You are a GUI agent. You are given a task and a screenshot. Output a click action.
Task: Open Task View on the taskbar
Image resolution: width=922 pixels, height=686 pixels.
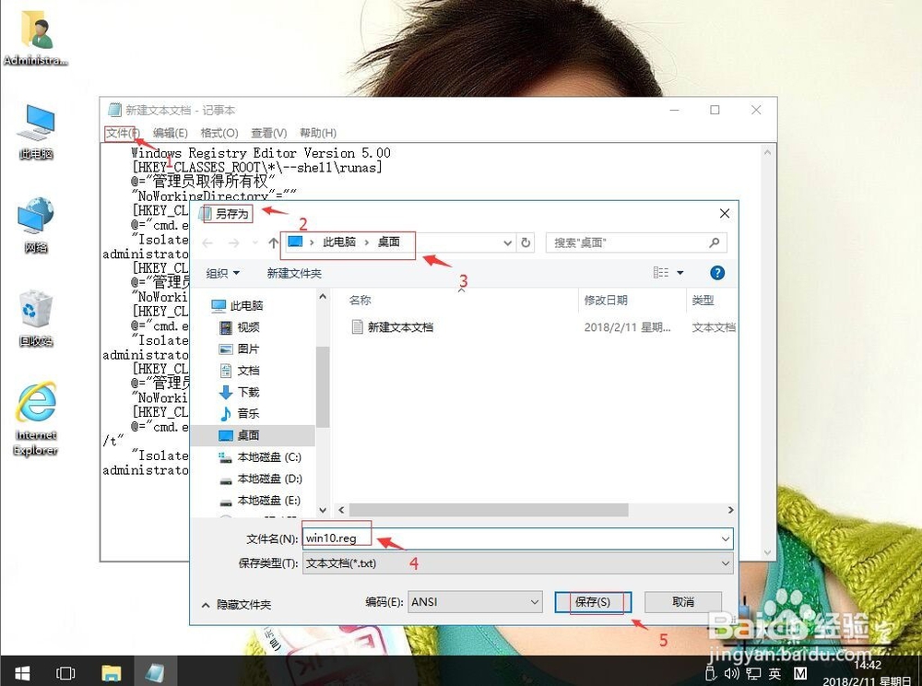(65, 672)
